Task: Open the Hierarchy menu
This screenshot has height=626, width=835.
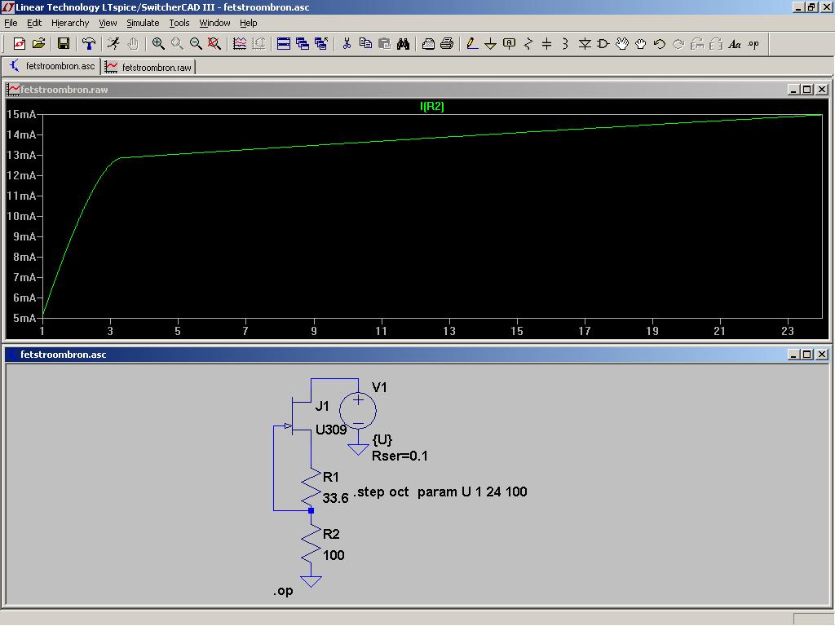Action: point(70,23)
